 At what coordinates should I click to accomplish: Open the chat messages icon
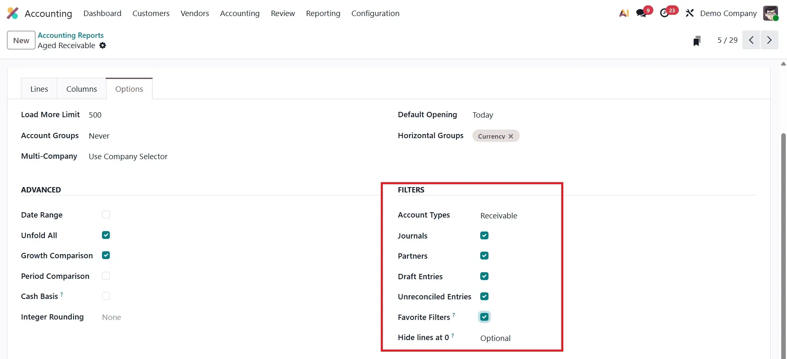pos(641,13)
